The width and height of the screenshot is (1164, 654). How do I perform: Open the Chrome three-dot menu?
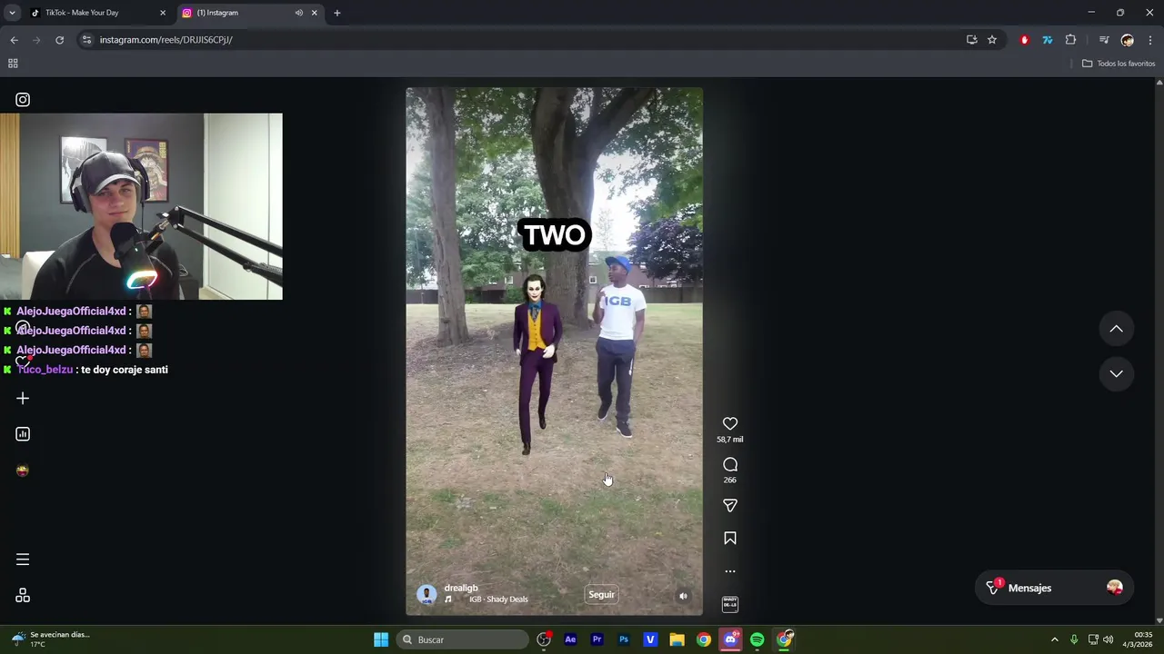1150,40
